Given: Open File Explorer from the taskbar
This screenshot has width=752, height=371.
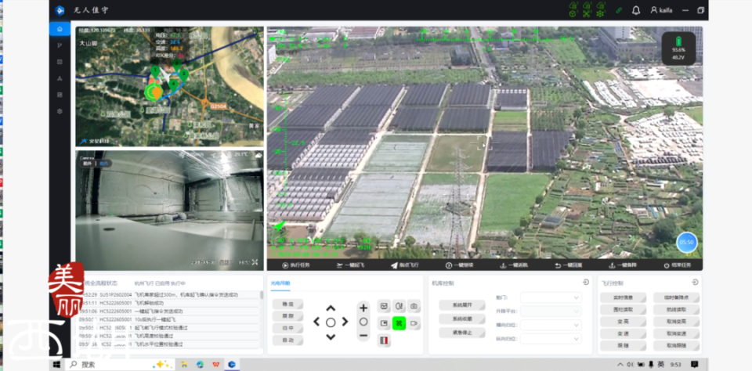Looking at the screenshot, I should [183, 365].
